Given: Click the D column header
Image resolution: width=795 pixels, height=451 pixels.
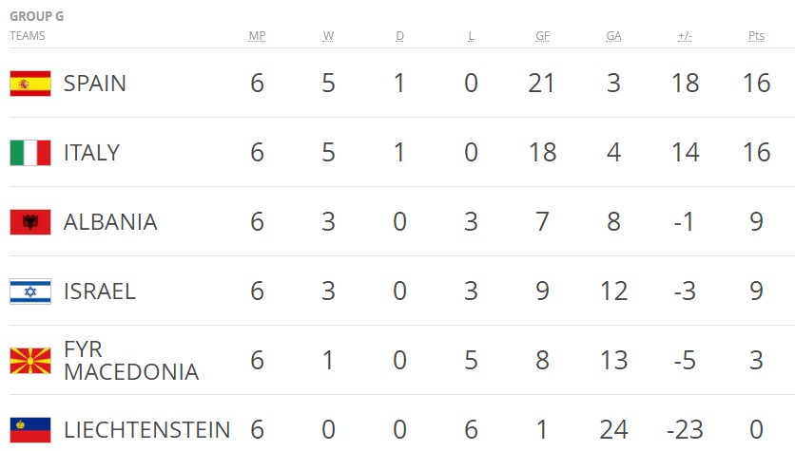Looking at the screenshot, I should pyautogui.click(x=399, y=36).
